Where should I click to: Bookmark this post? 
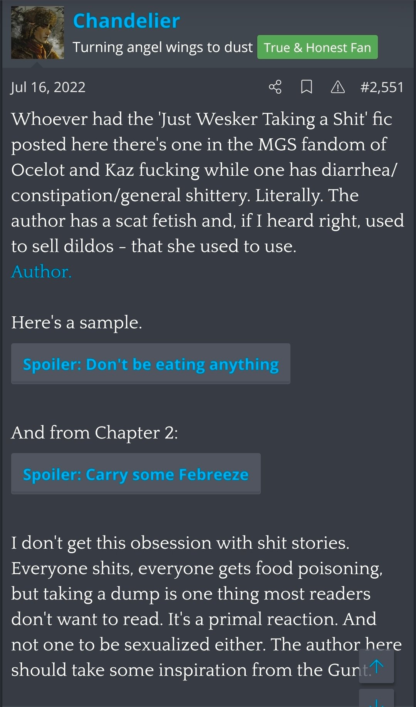(306, 87)
